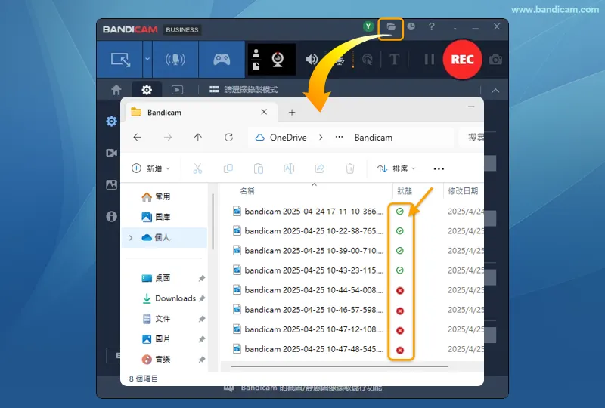
Task: Select file bandicam 2025-04-25 10-44-54-008
Action: [x=309, y=290]
